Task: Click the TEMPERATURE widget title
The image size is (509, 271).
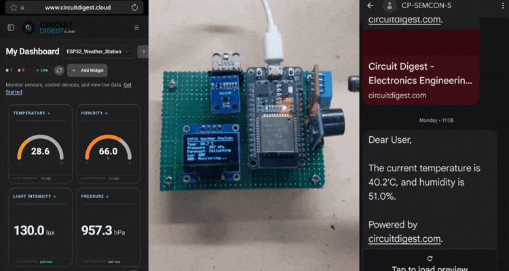Action: 29,113
